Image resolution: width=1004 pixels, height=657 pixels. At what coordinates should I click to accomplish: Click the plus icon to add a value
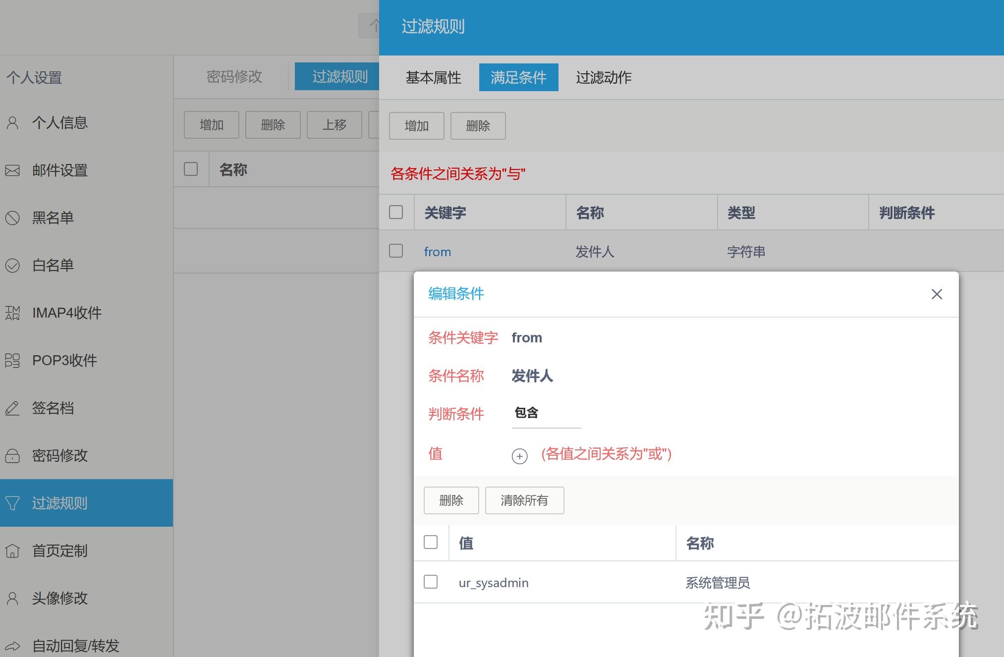tap(519, 455)
